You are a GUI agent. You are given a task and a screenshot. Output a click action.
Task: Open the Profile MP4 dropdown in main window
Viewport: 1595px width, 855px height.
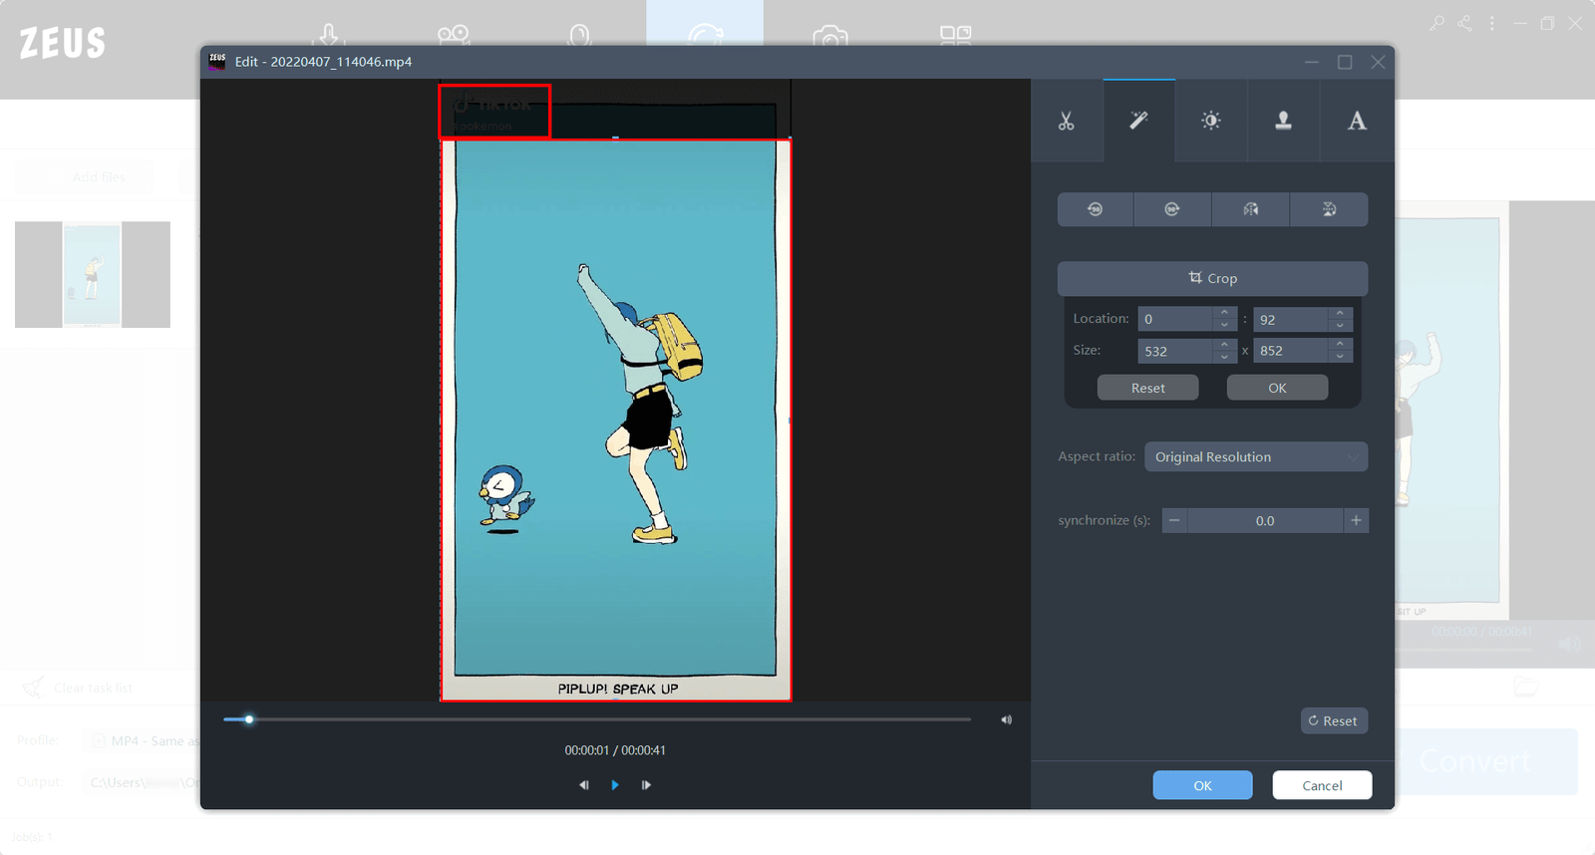pos(143,740)
